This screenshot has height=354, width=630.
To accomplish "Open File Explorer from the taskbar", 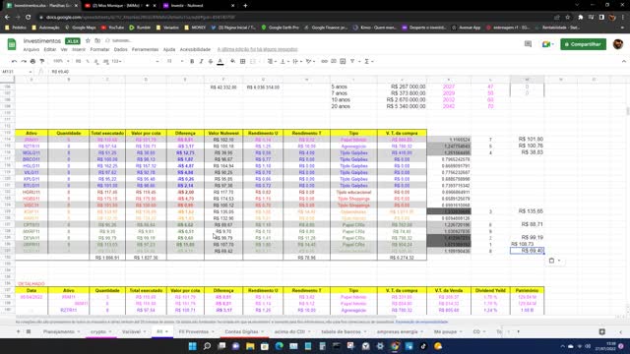I will pyautogui.click(x=250, y=346).
